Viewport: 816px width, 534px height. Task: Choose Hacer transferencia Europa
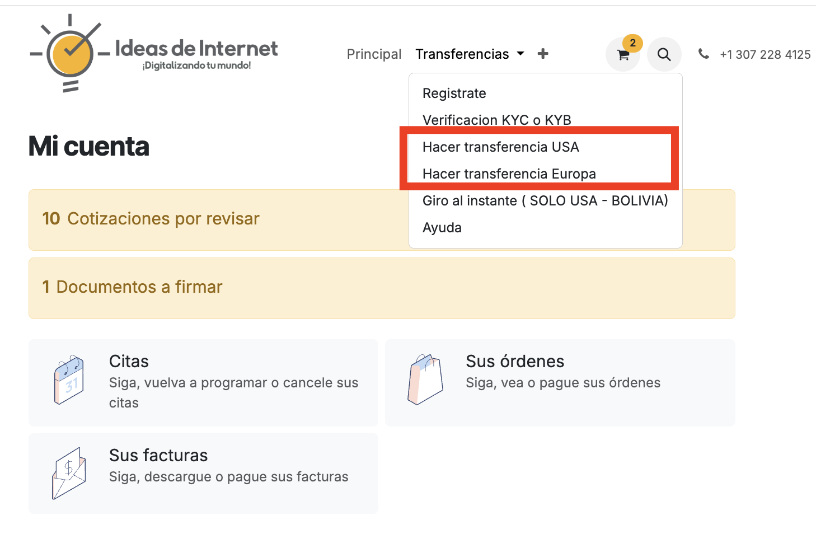[x=509, y=174]
